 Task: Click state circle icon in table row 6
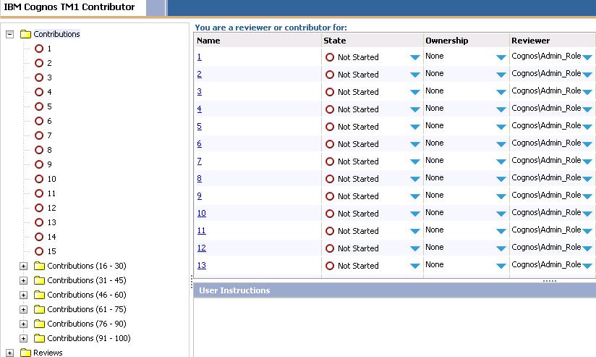pyautogui.click(x=330, y=144)
